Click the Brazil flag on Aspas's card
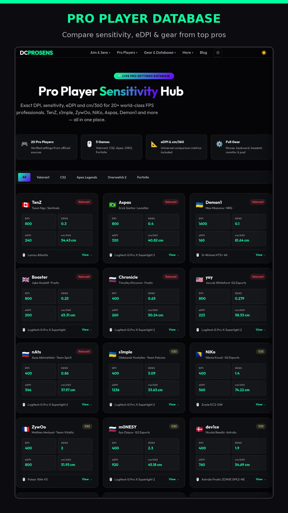This screenshot has width=288, height=513. coord(113,205)
